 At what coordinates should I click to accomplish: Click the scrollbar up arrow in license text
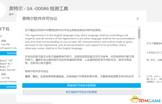point(139,27)
